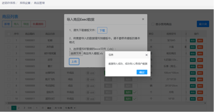Click 删除 for the 帕拉梅拉 row
Image resolution: width=214 pixels, height=112 pixels.
(200, 54)
